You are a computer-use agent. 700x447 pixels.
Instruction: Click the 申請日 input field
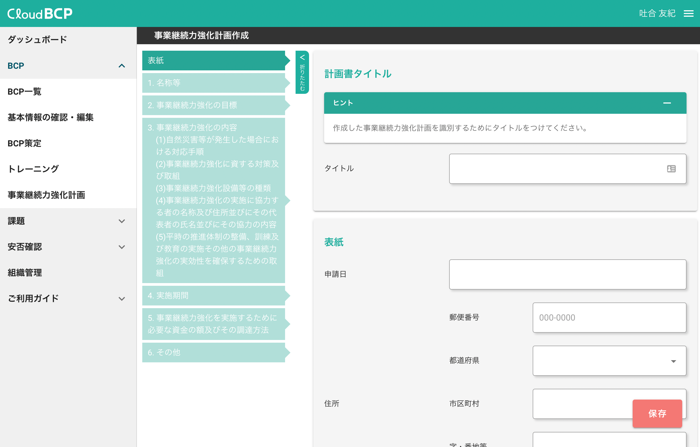point(567,274)
